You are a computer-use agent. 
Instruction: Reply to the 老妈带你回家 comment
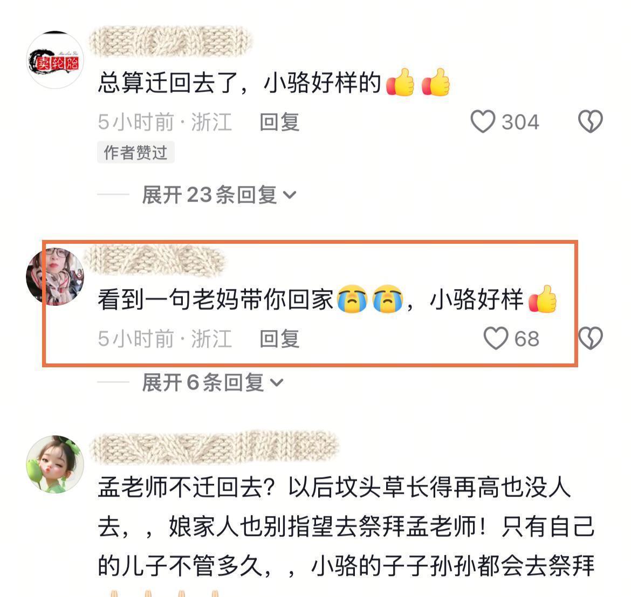[279, 339]
